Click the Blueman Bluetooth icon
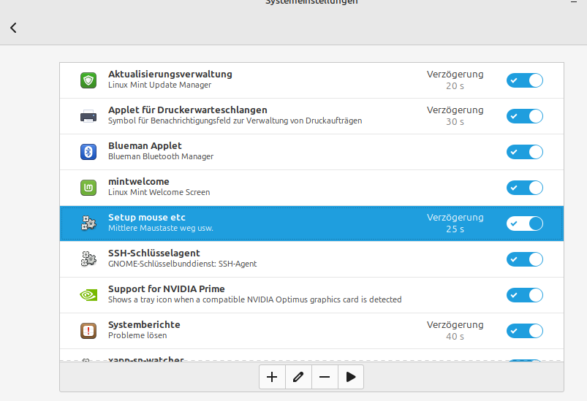 pos(88,152)
